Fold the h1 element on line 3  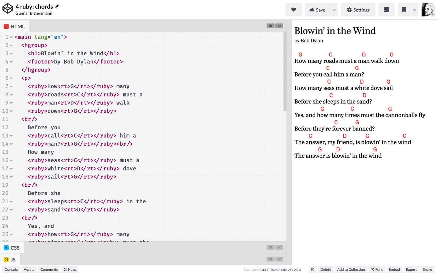(x=11, y=54)
